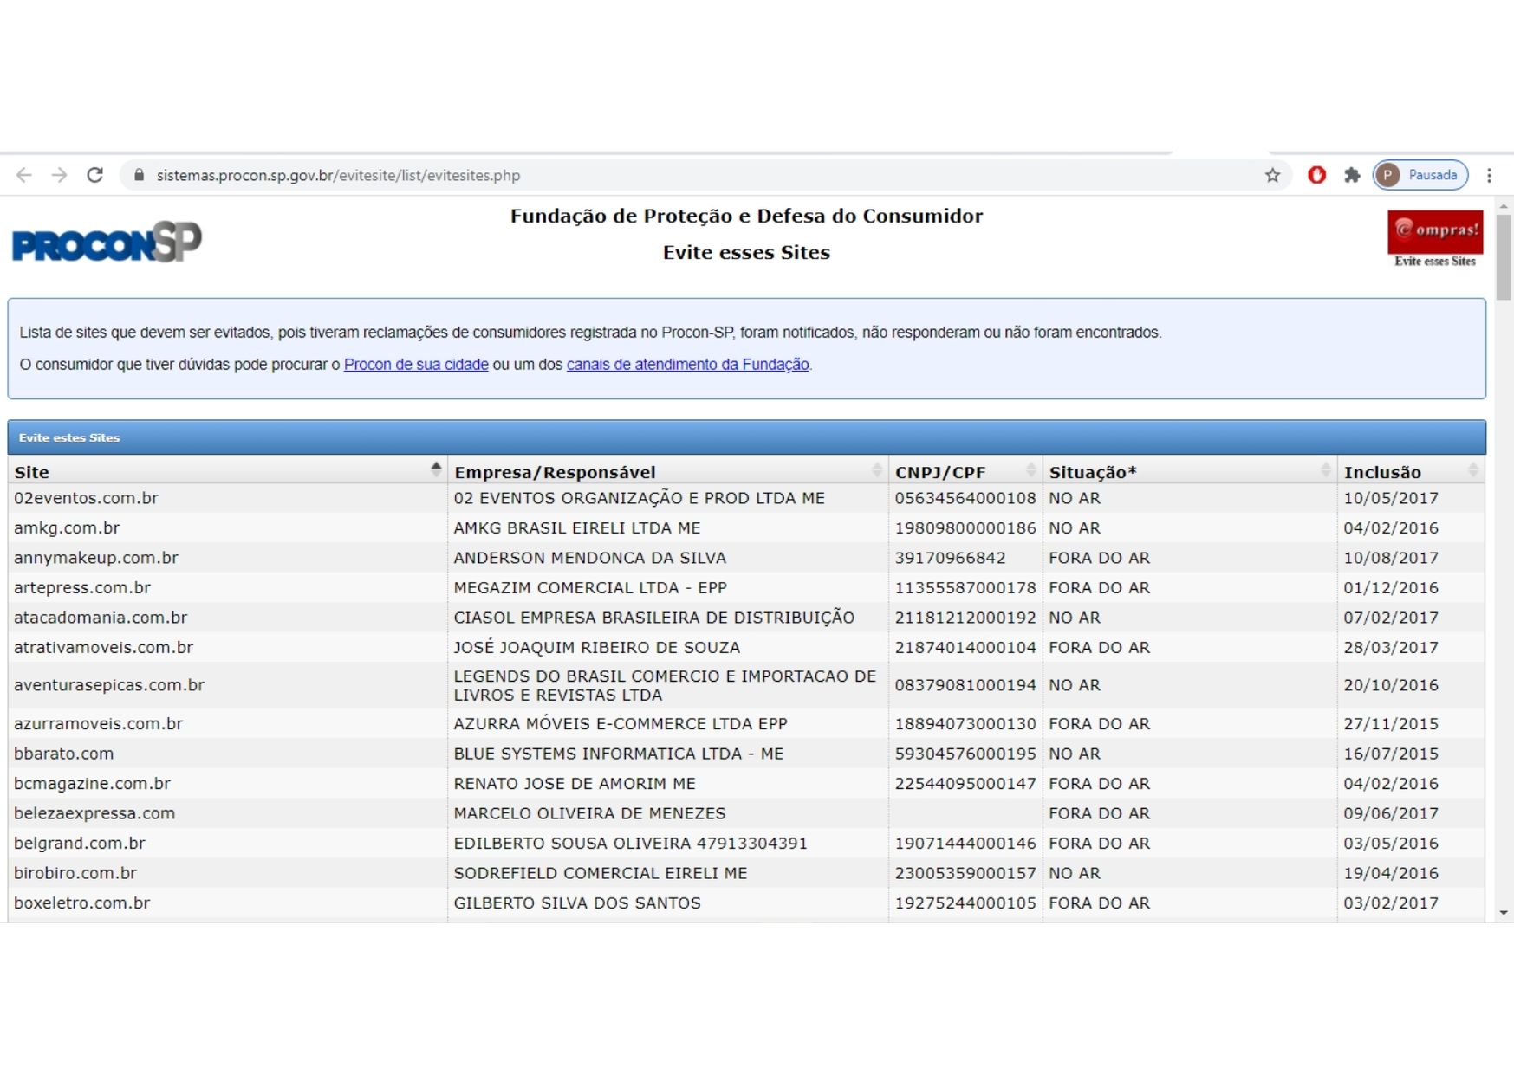Click the Procon SP logo
This screenshot has width=1514, height=1074.
[107, 242]
